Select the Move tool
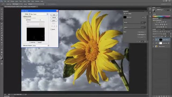The width and height of the screenshot is (172, 97). 2,9
